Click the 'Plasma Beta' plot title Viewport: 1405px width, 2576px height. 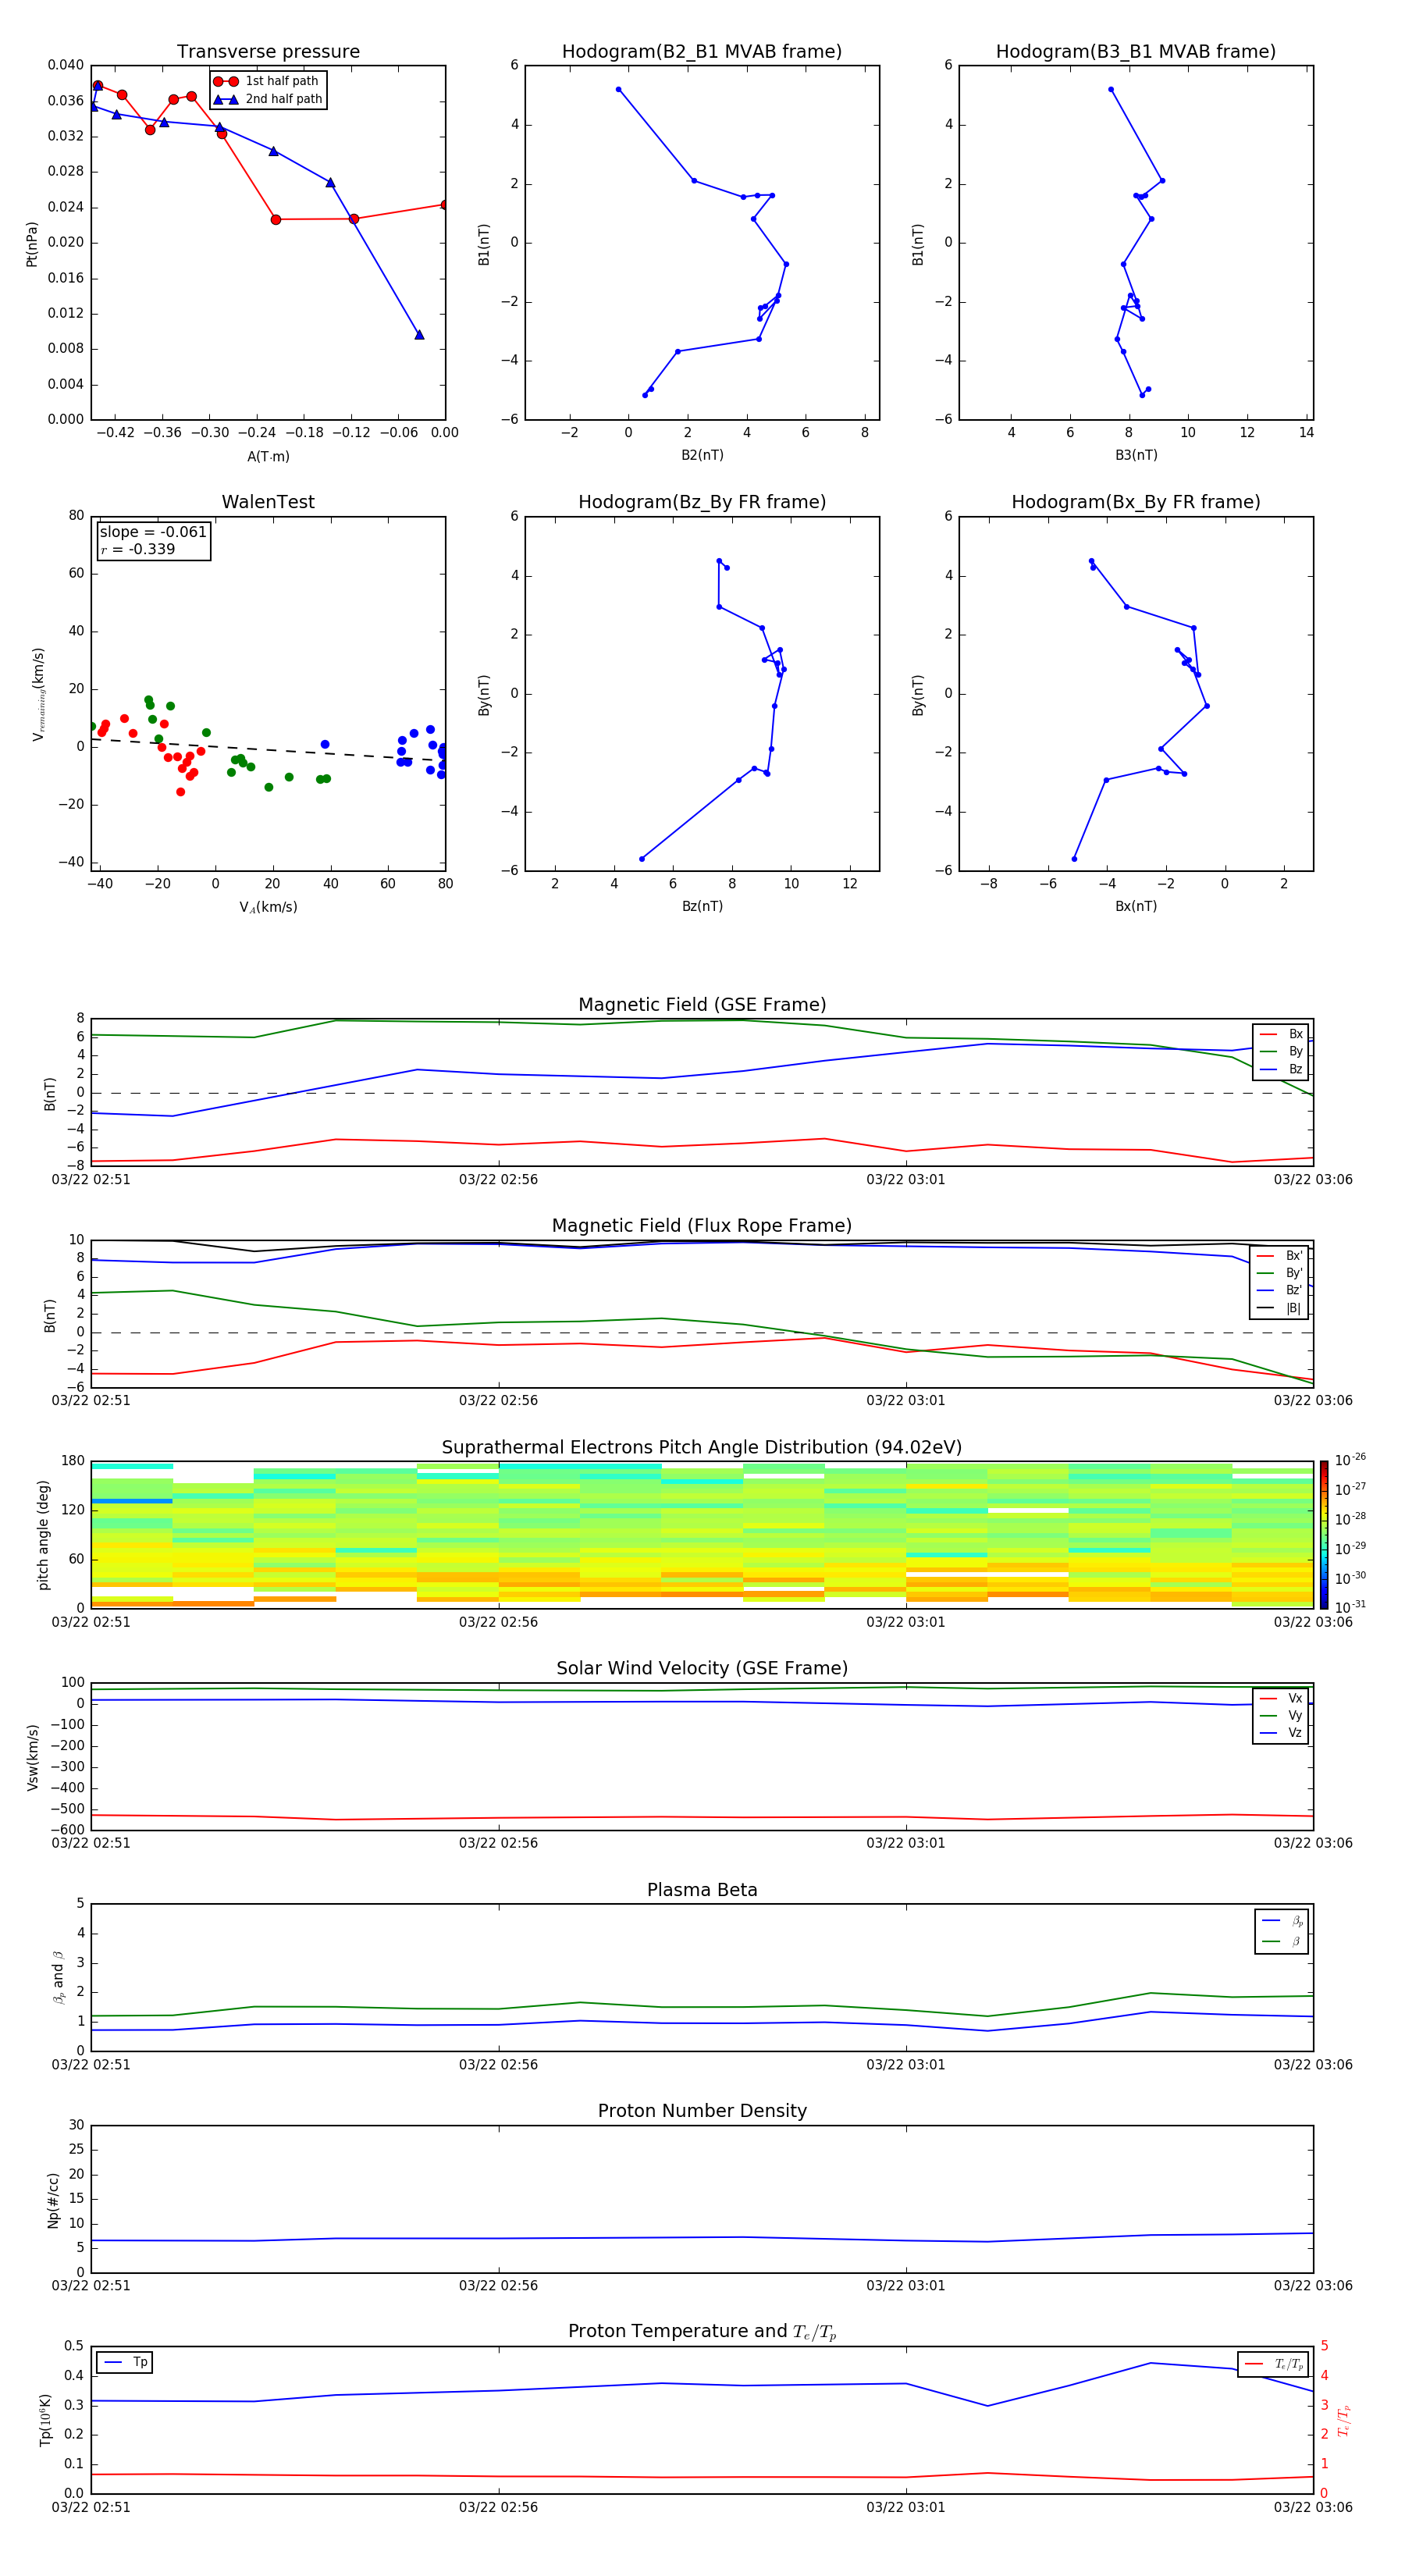[702, 1890]
